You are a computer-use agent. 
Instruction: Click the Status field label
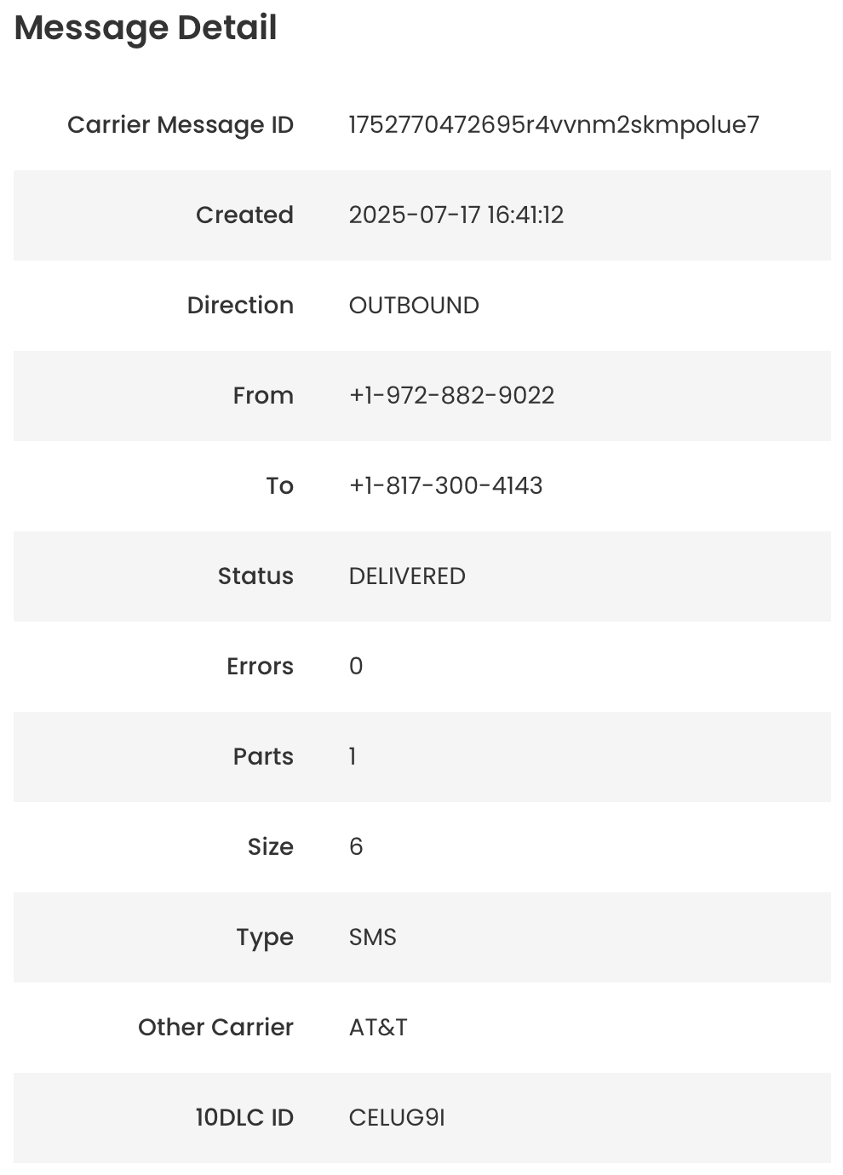click(255, 576)
